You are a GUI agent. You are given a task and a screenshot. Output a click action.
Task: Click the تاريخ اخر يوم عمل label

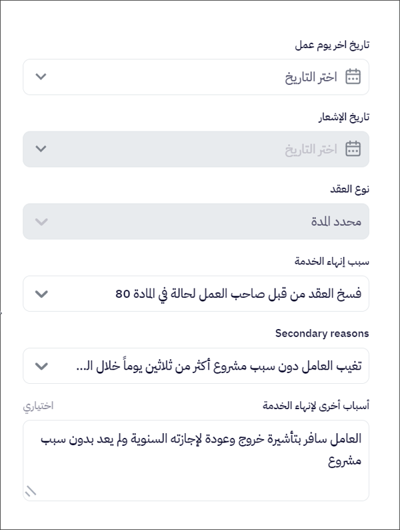[332, 45]
